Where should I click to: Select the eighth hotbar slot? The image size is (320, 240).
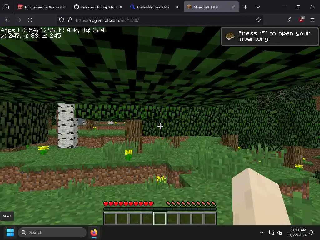click(x=197, y=218)
